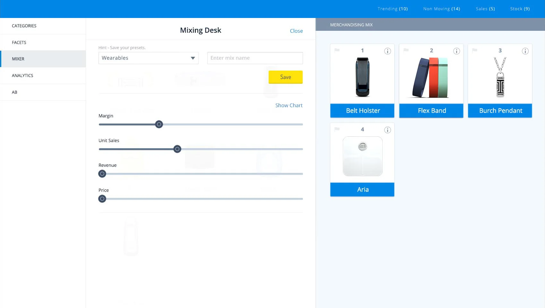Flag the Aria product

coord(337,129)
